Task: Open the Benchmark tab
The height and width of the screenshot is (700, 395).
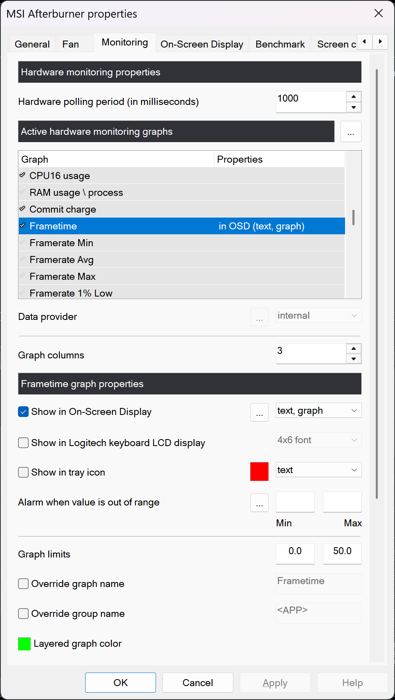Action: pos(280,44)
